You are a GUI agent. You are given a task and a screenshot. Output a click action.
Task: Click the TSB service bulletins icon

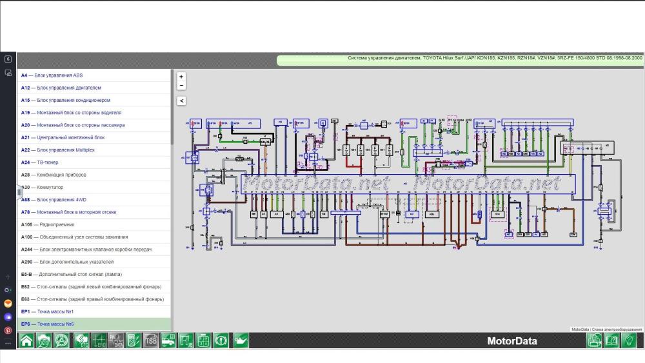click(150, 341)
